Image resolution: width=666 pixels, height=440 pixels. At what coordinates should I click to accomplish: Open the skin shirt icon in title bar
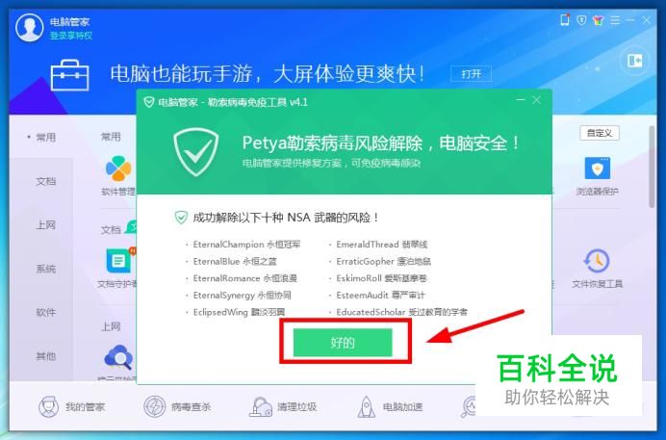[x=598, y=20]
